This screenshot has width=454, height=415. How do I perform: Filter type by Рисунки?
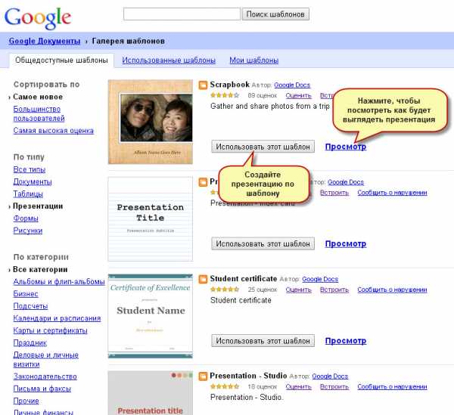pos(28,231)
